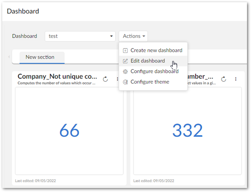
Task: Open three-dot menu on Company_Not unique widget
Action: coord(117,79)
